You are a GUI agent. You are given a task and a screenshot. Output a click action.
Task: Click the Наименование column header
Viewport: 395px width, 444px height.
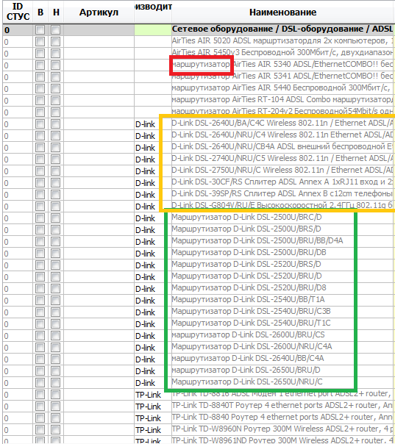coord(282,12)
